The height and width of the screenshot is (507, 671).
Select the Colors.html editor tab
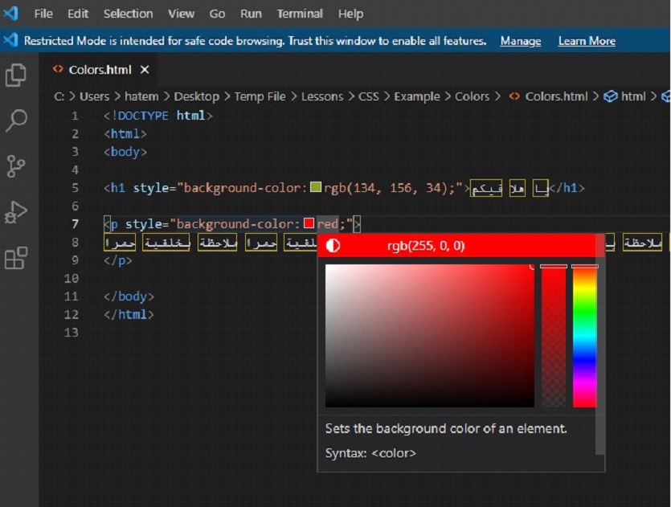100,69
